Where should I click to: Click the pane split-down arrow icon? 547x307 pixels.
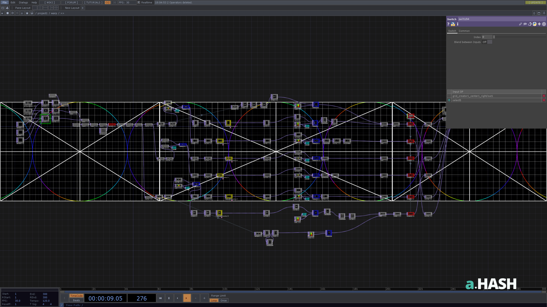(544, 13)
